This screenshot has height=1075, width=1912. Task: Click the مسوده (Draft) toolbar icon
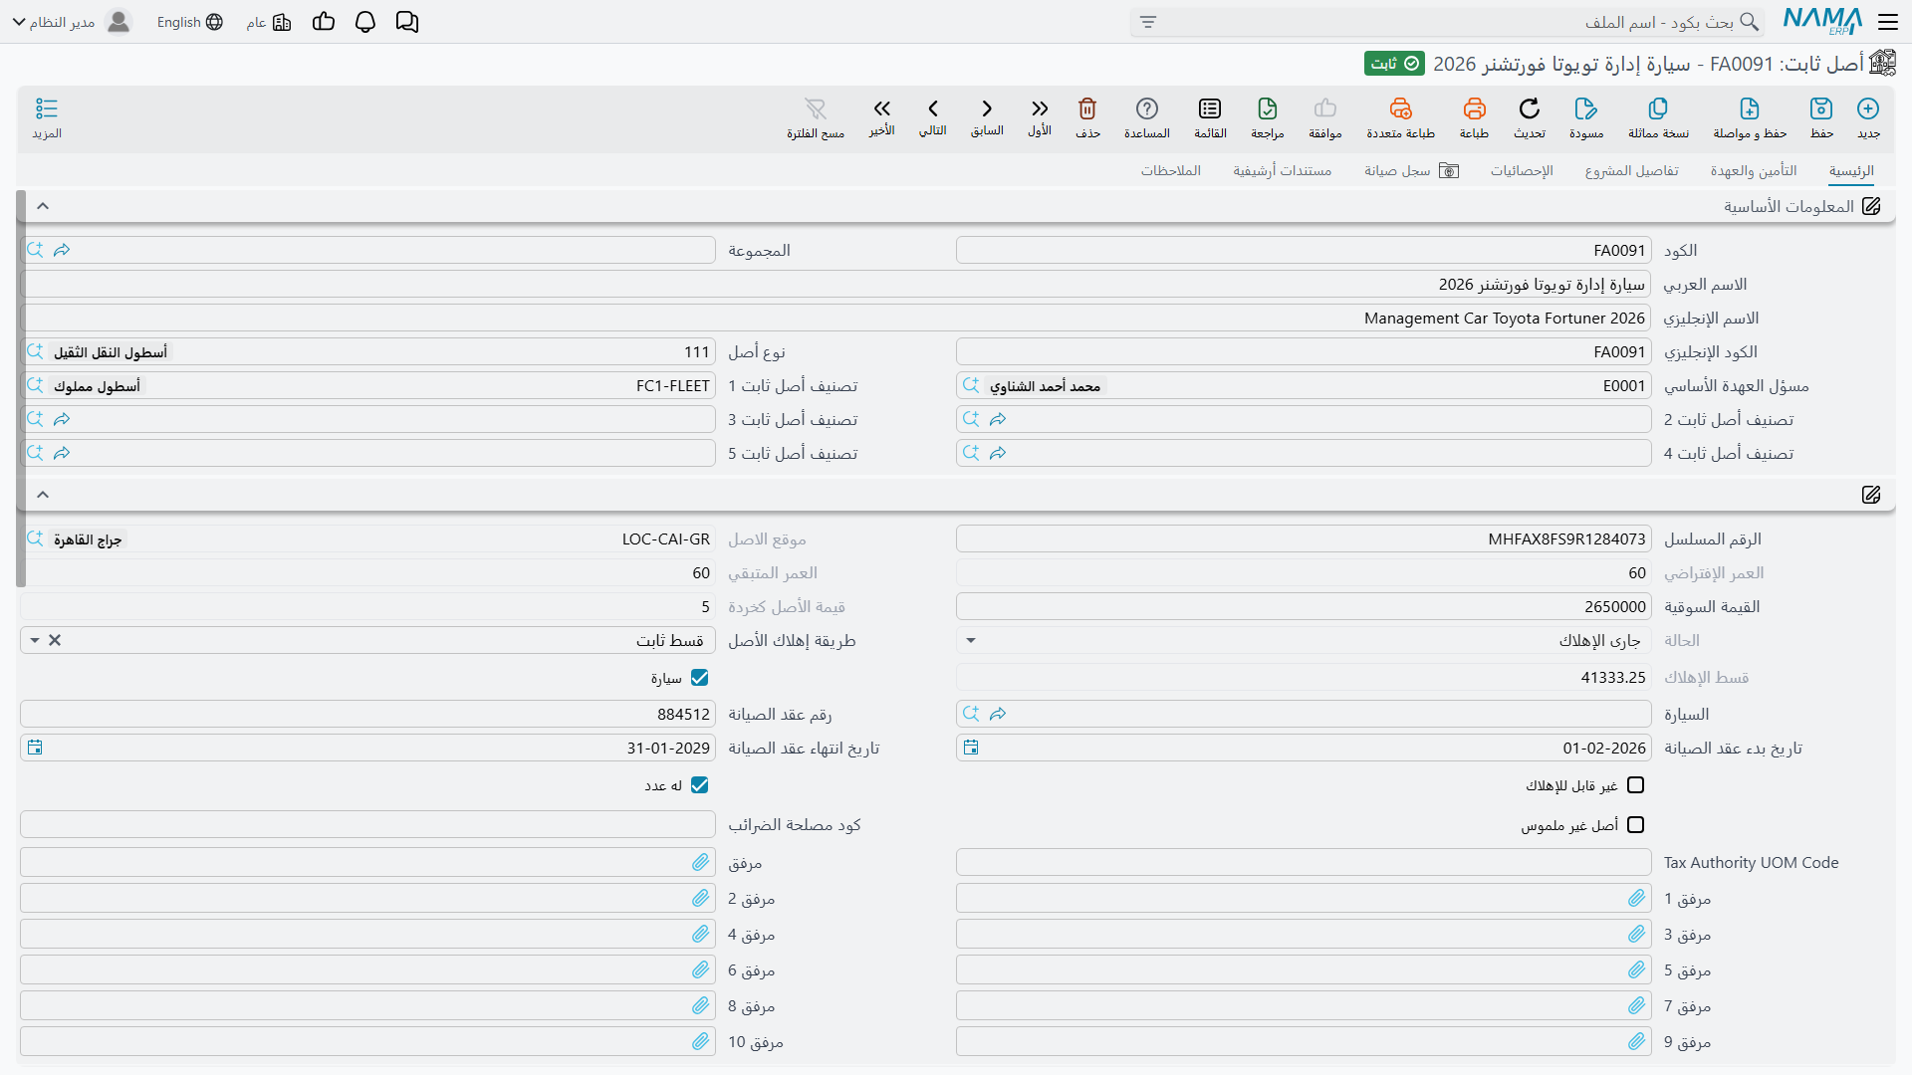tap(1586, 108)
